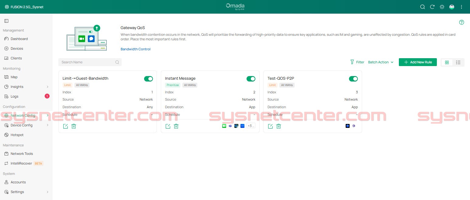Click the All WANs tag on Limit-=Guest-Bandwidth
The width and height of the screenshot is (470, 200).
[x=82, y=85]
